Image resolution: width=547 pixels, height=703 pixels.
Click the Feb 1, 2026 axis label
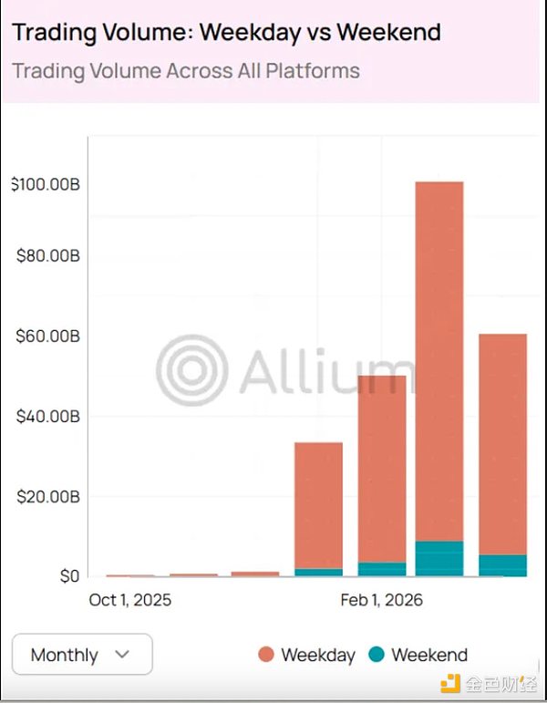click(382, 600)
